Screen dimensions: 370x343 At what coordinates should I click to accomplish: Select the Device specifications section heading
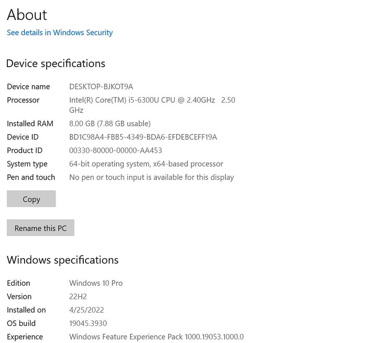tap(56, 63)
